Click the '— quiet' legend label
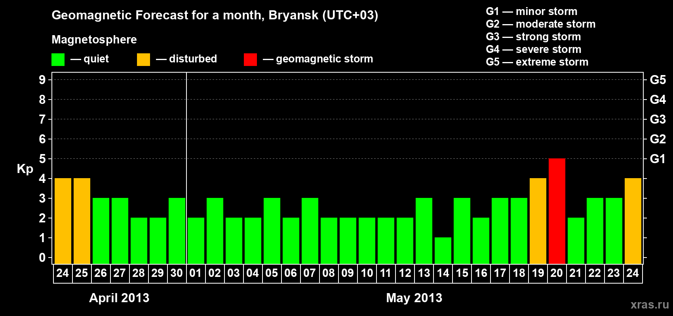 89,59
